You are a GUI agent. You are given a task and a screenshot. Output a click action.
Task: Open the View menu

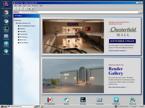[x=25, y=6]
